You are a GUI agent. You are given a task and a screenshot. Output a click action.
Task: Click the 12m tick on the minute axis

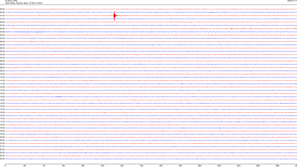click(x=122, y=166)
